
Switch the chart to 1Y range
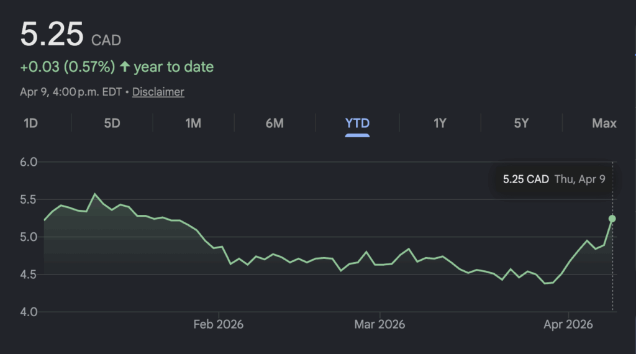click(440, 123)
